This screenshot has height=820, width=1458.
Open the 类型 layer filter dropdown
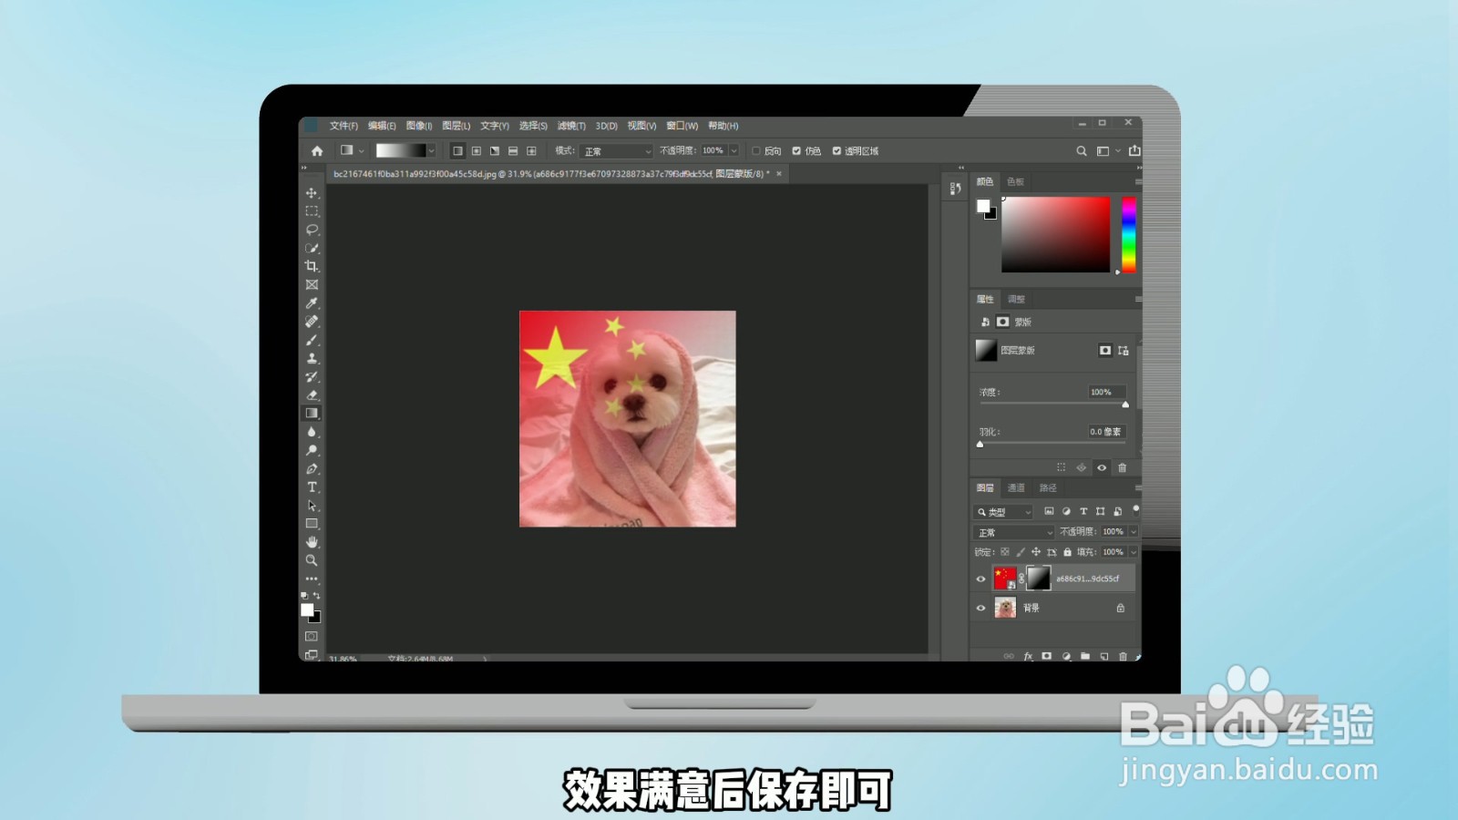point(1003,512)
